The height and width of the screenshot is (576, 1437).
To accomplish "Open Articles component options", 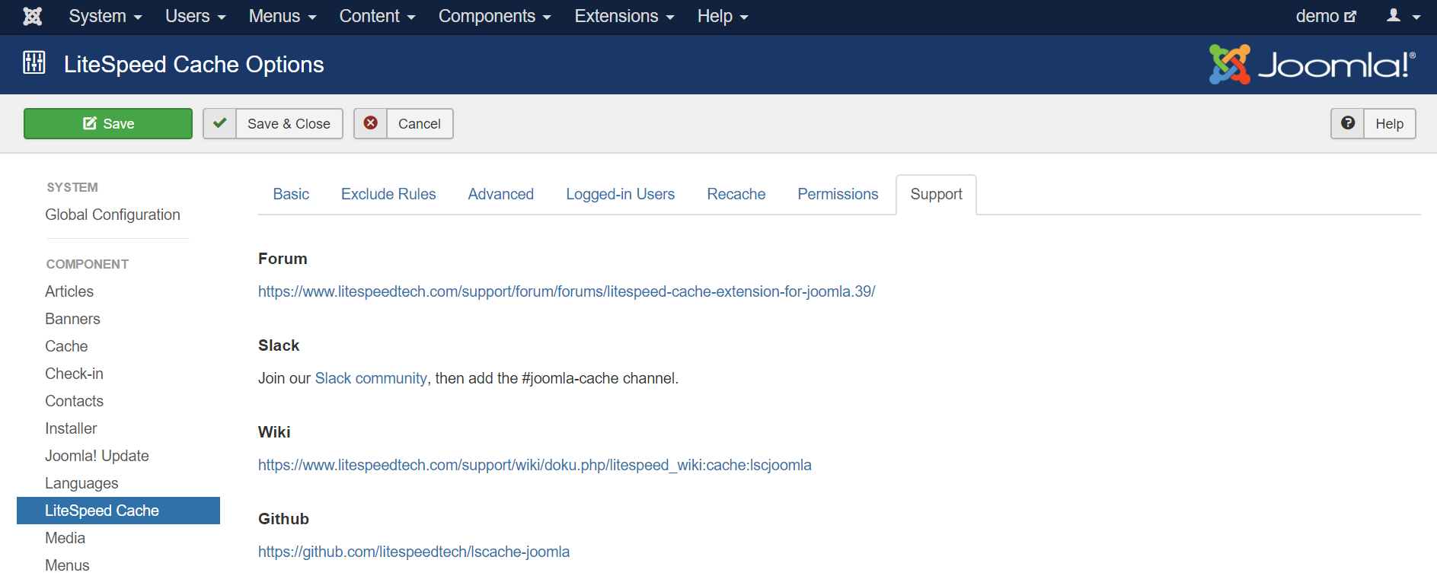I will 69,291.
